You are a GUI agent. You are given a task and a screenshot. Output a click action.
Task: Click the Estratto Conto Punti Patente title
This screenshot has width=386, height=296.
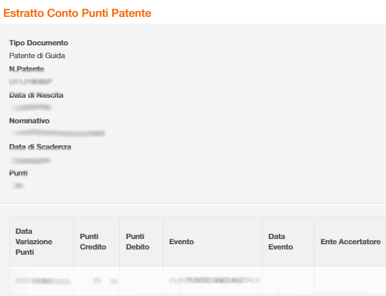pyautogui.click(x=77, y=13)
